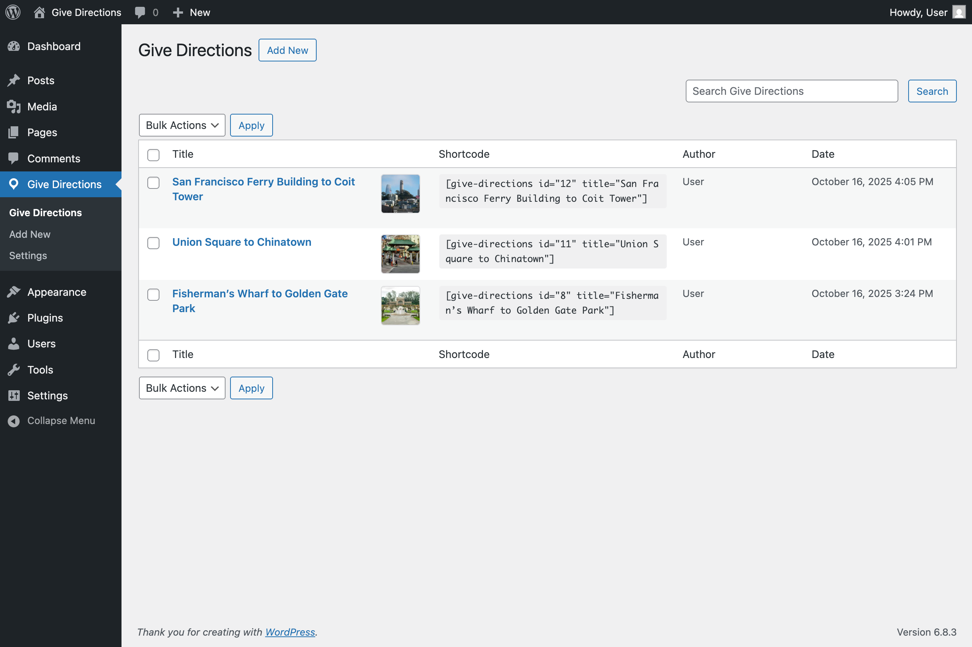Open the WordPress logo menu
The width and height of the screenshot is (972, 647).
point(13,12)
